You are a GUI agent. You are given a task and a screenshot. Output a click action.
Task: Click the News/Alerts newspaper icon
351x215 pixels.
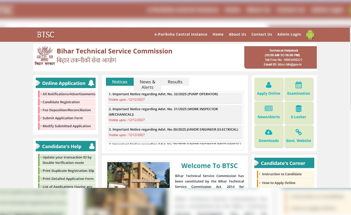tap(269, 109)
